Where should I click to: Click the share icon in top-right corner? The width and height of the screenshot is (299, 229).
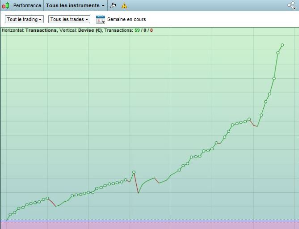coord(292,5)
